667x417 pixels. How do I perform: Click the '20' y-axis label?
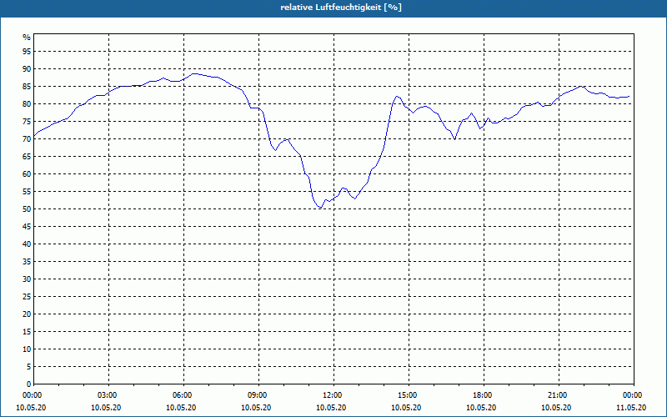point(27,314)
